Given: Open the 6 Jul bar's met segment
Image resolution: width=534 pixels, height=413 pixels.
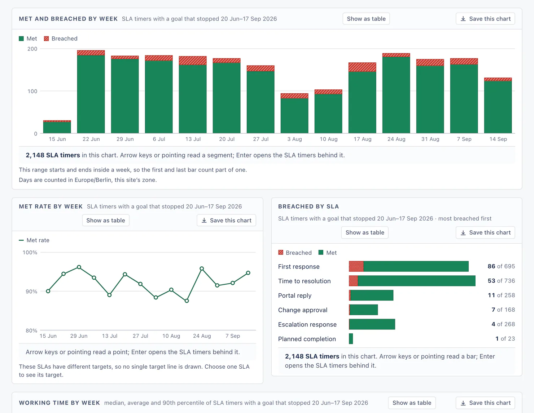Looking at the screenshot, I should tap(159, 97).
